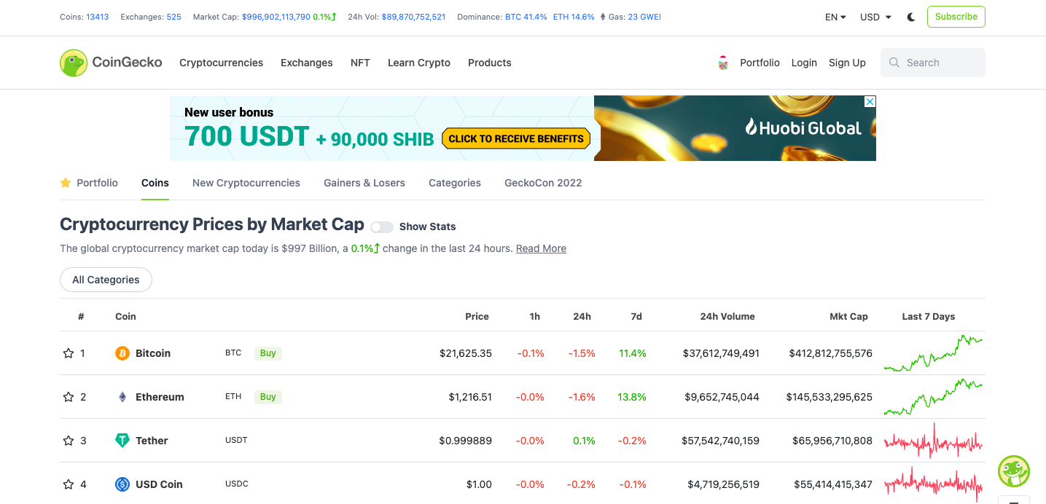Click the search magnifier icon
This screenshot has width=1046, height=504.
pyautogui.click(x=894, y=63)
